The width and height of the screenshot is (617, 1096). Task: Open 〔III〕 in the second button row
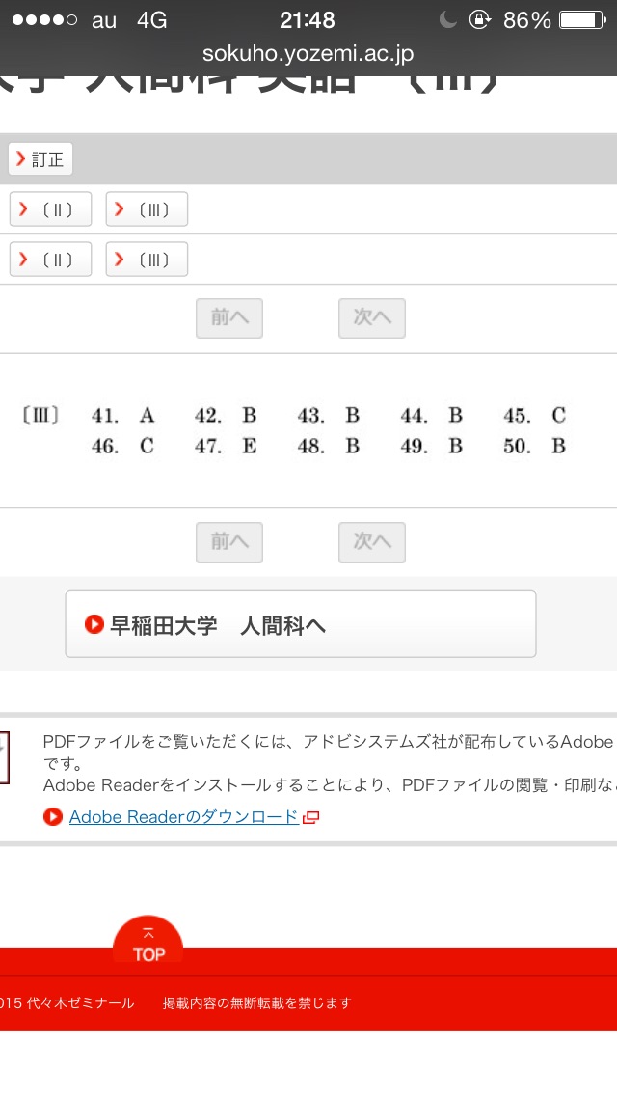pyautogui.click(x=147, y=260)
